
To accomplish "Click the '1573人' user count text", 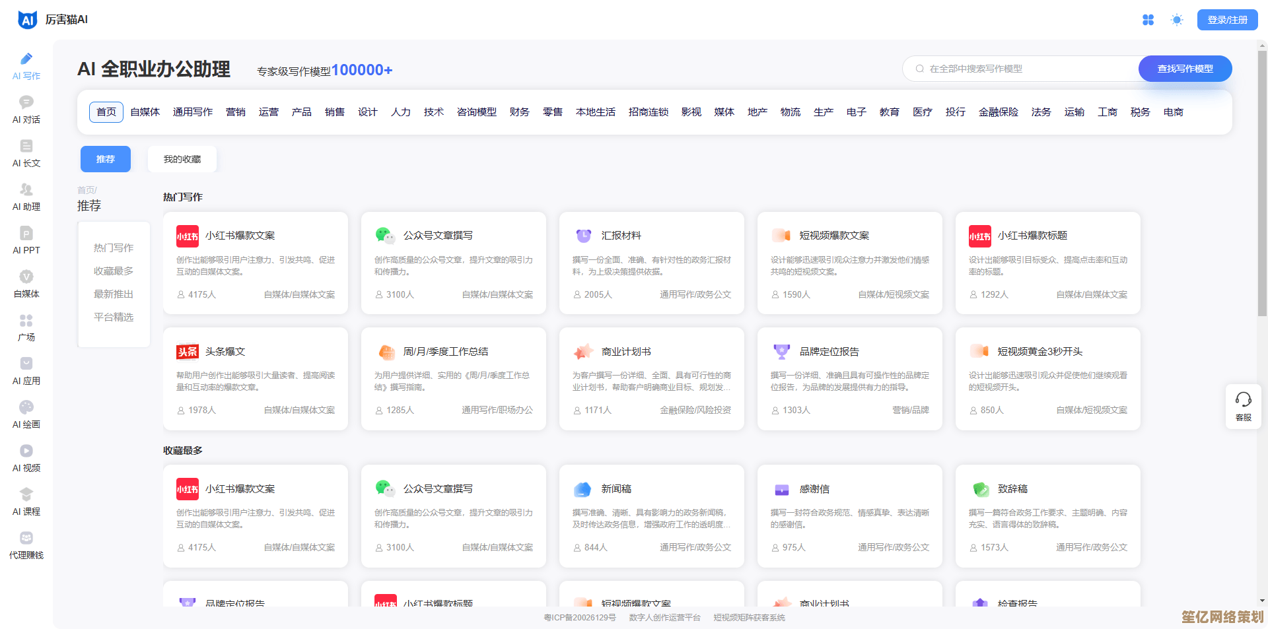I will coord(995,548).
